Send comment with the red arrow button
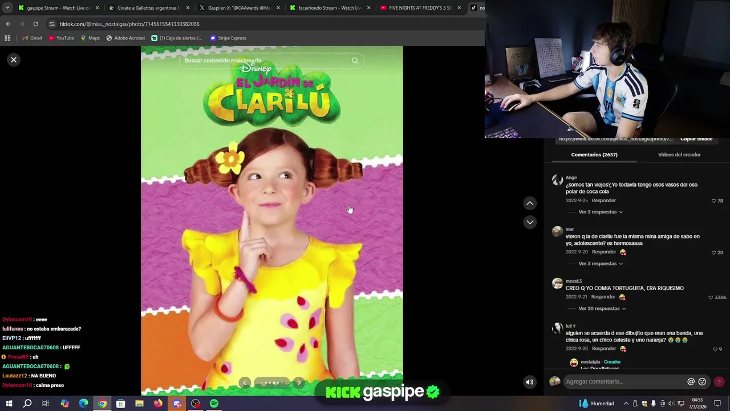This screenshot has height=411, width=730. [x=719, y=382]
